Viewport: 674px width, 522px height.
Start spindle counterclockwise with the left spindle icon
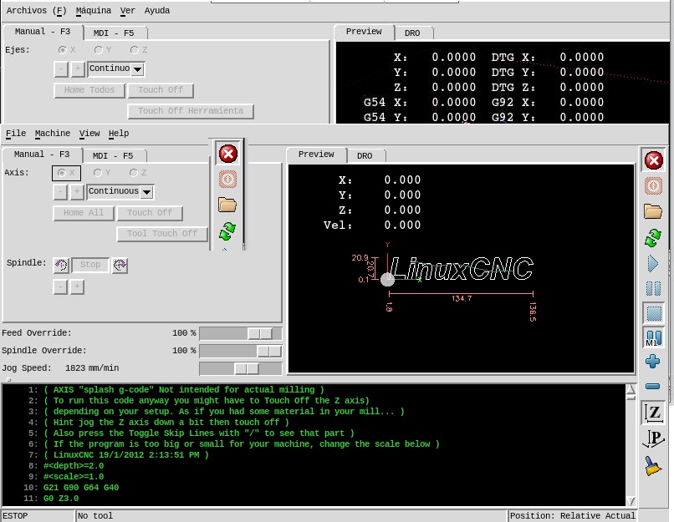point(61,265)
